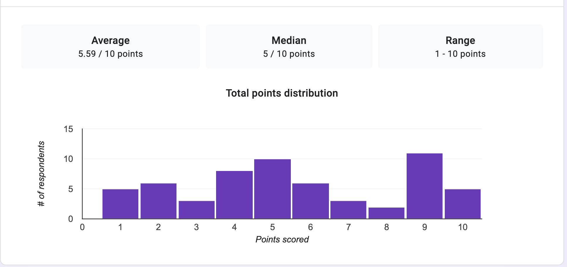Click the 15 tick on the y-axis
Screen dimensions: 567x267
point(68,129)
